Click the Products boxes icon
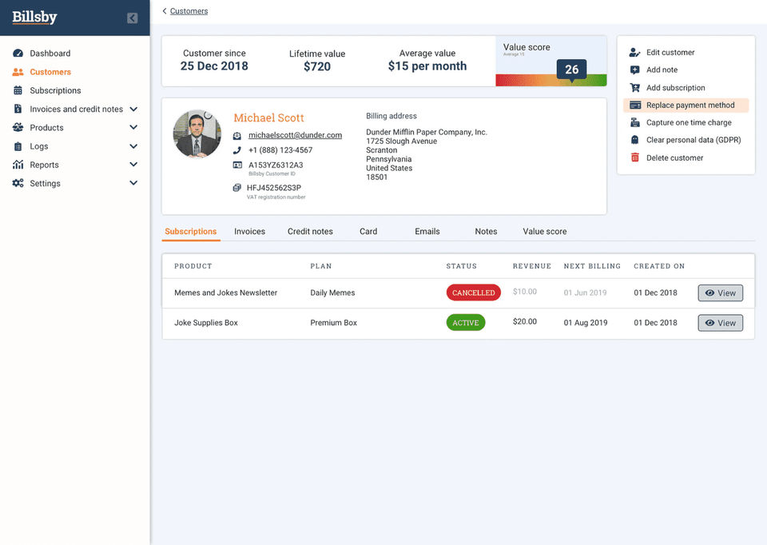This screenshot has height=545, width=767. point(18,127)
